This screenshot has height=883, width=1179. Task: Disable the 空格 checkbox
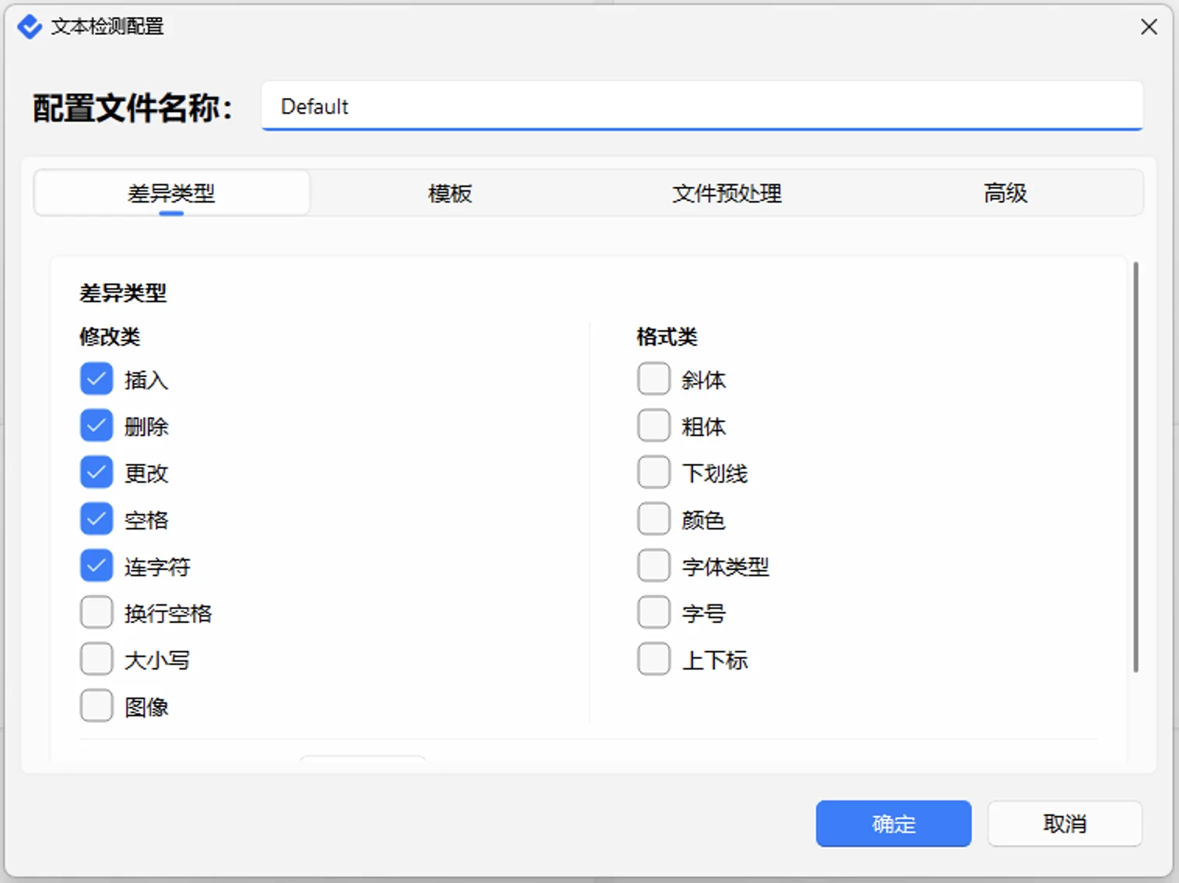[x=97, y=519]
